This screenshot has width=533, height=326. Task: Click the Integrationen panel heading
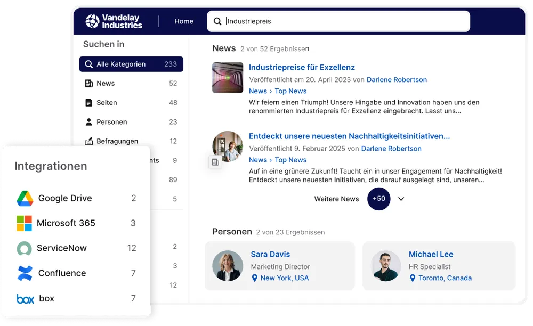pos(51,166)
